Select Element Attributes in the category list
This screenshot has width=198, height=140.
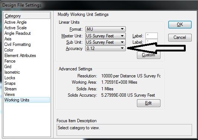pos(20,56)
